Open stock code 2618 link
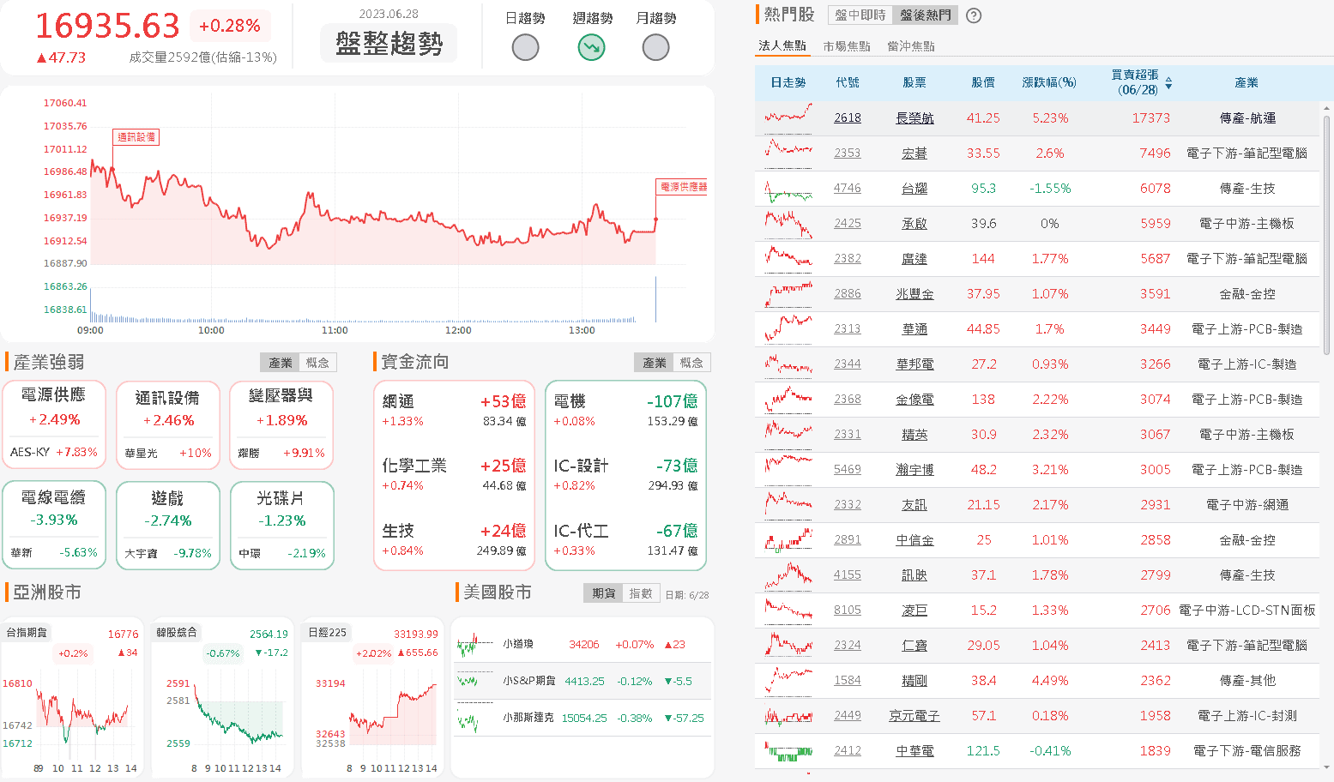The height and width of the screenshot is (782, 1334). (x=847, y=118)
